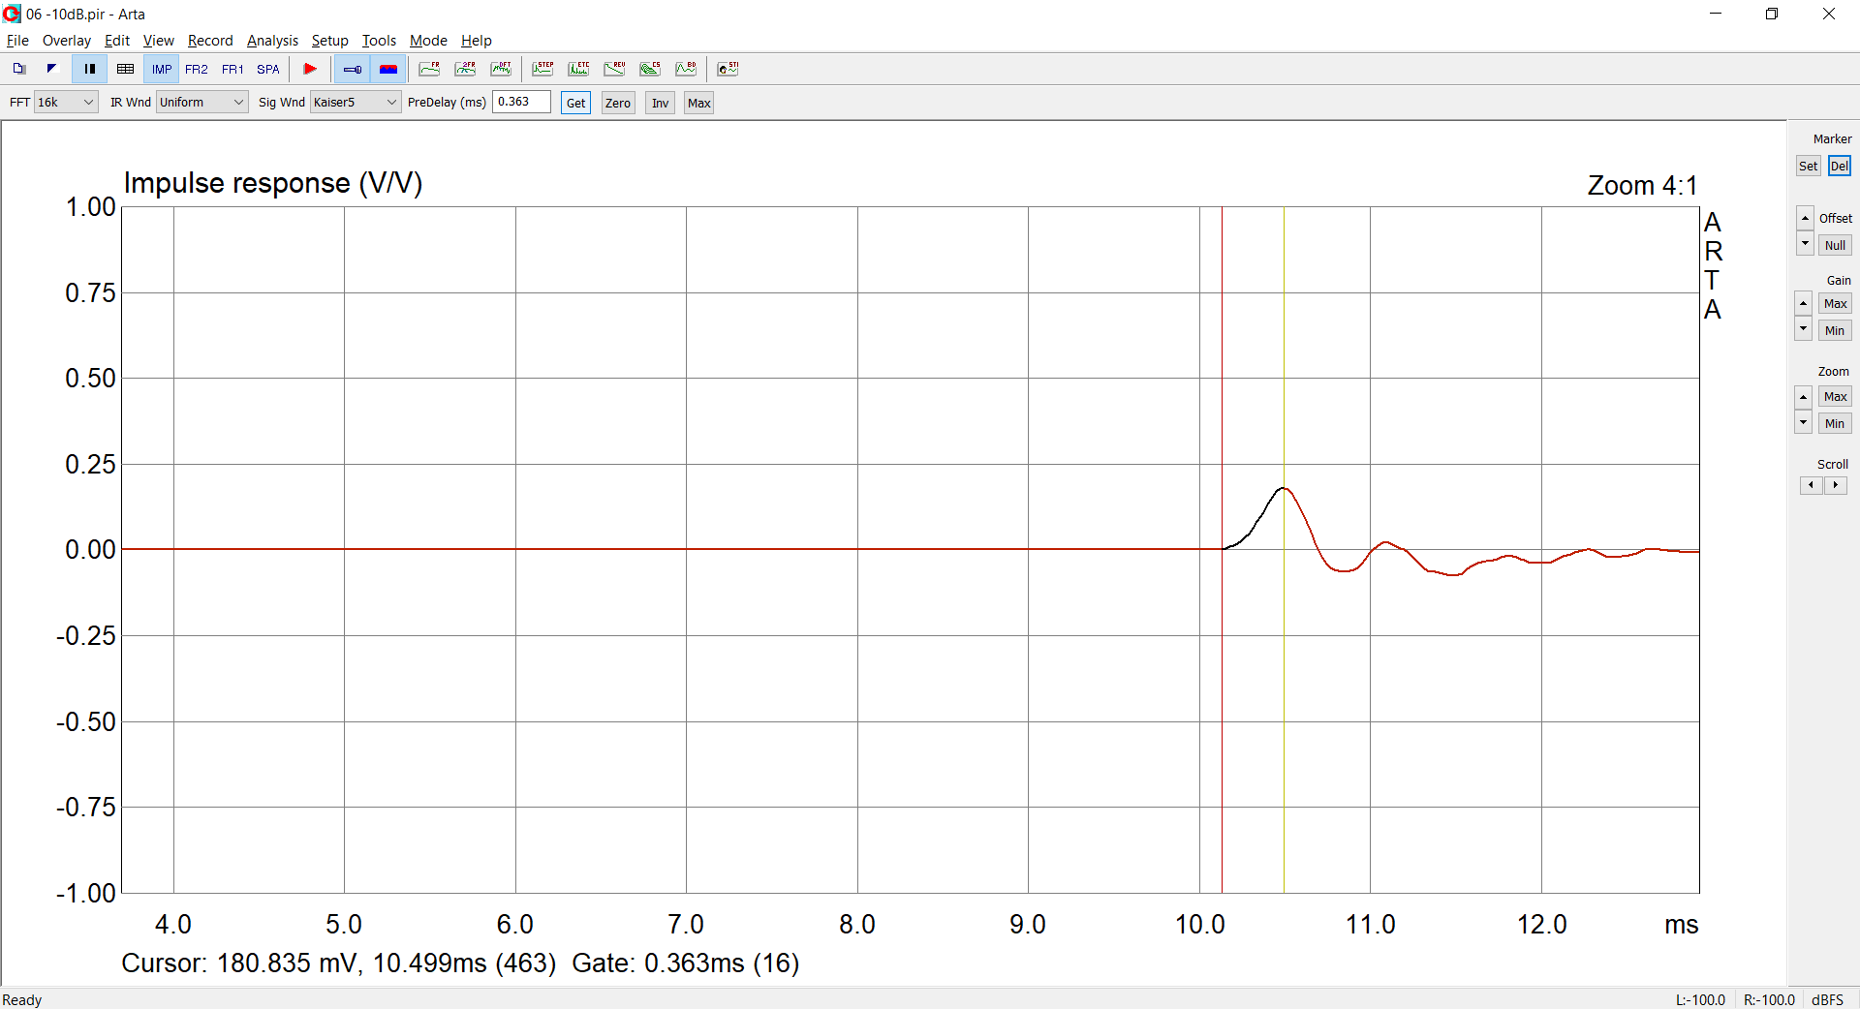Switch to SPA spectrum analyzer mode
1860x1009 pixels.
click(268, 69)
